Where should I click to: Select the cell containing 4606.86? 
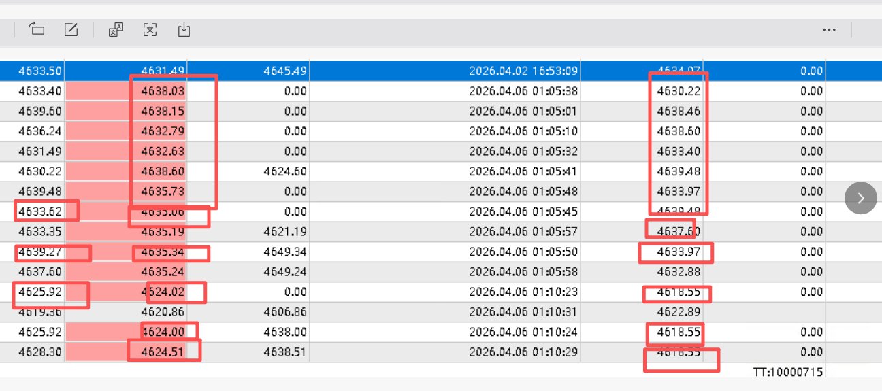point(285,313)
